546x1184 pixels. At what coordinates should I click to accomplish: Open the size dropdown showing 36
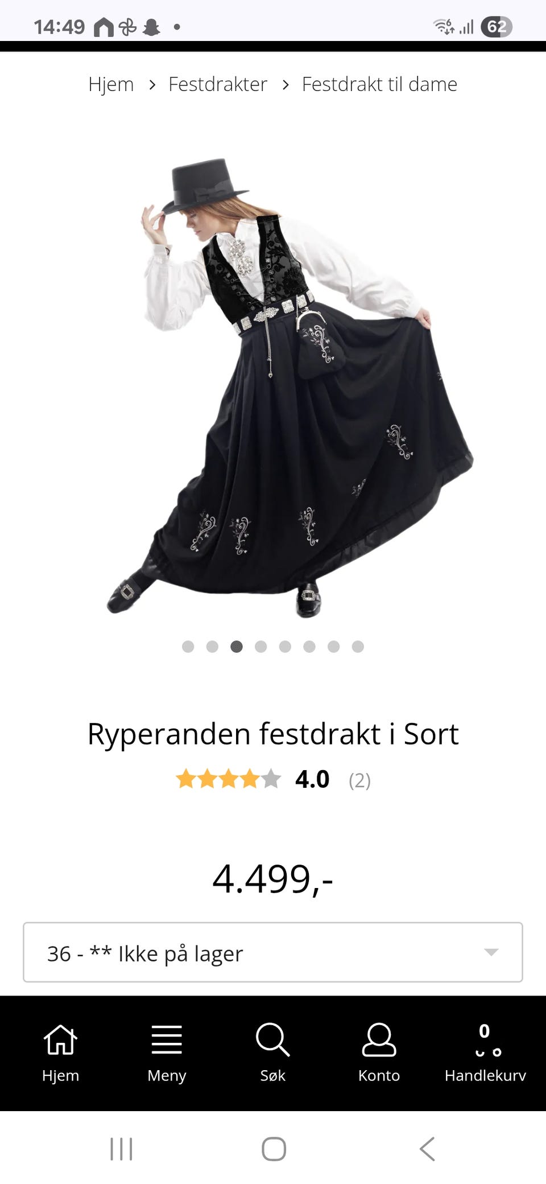[273, 952]
